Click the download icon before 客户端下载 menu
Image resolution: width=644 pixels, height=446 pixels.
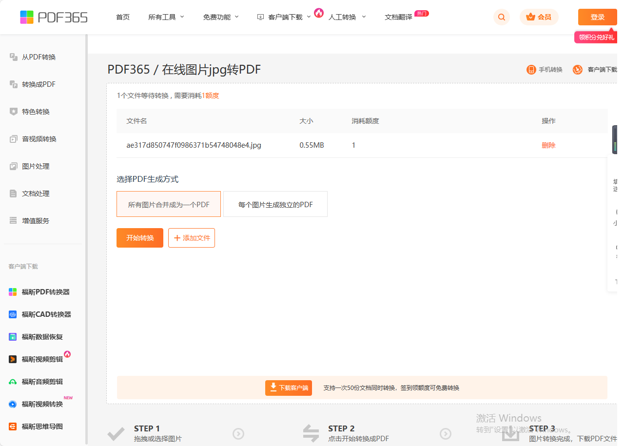[260, 17]
